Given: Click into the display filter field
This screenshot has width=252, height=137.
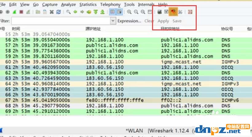Looking at the screenshot, I should point(61,21).
